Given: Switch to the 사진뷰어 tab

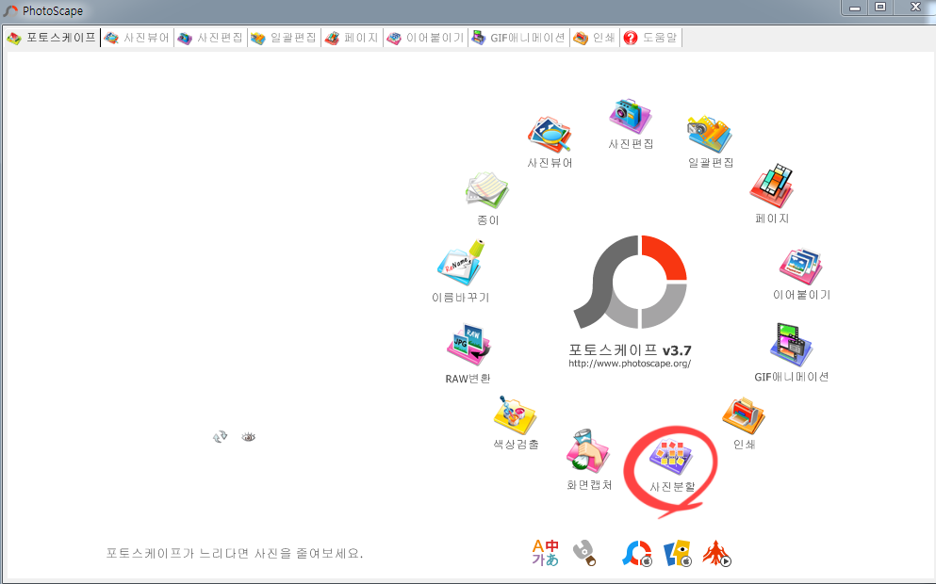Looking at the screenshot, I should click(x=137, y=38).
